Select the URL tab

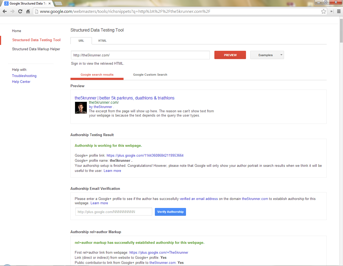[x=81, y=41]
